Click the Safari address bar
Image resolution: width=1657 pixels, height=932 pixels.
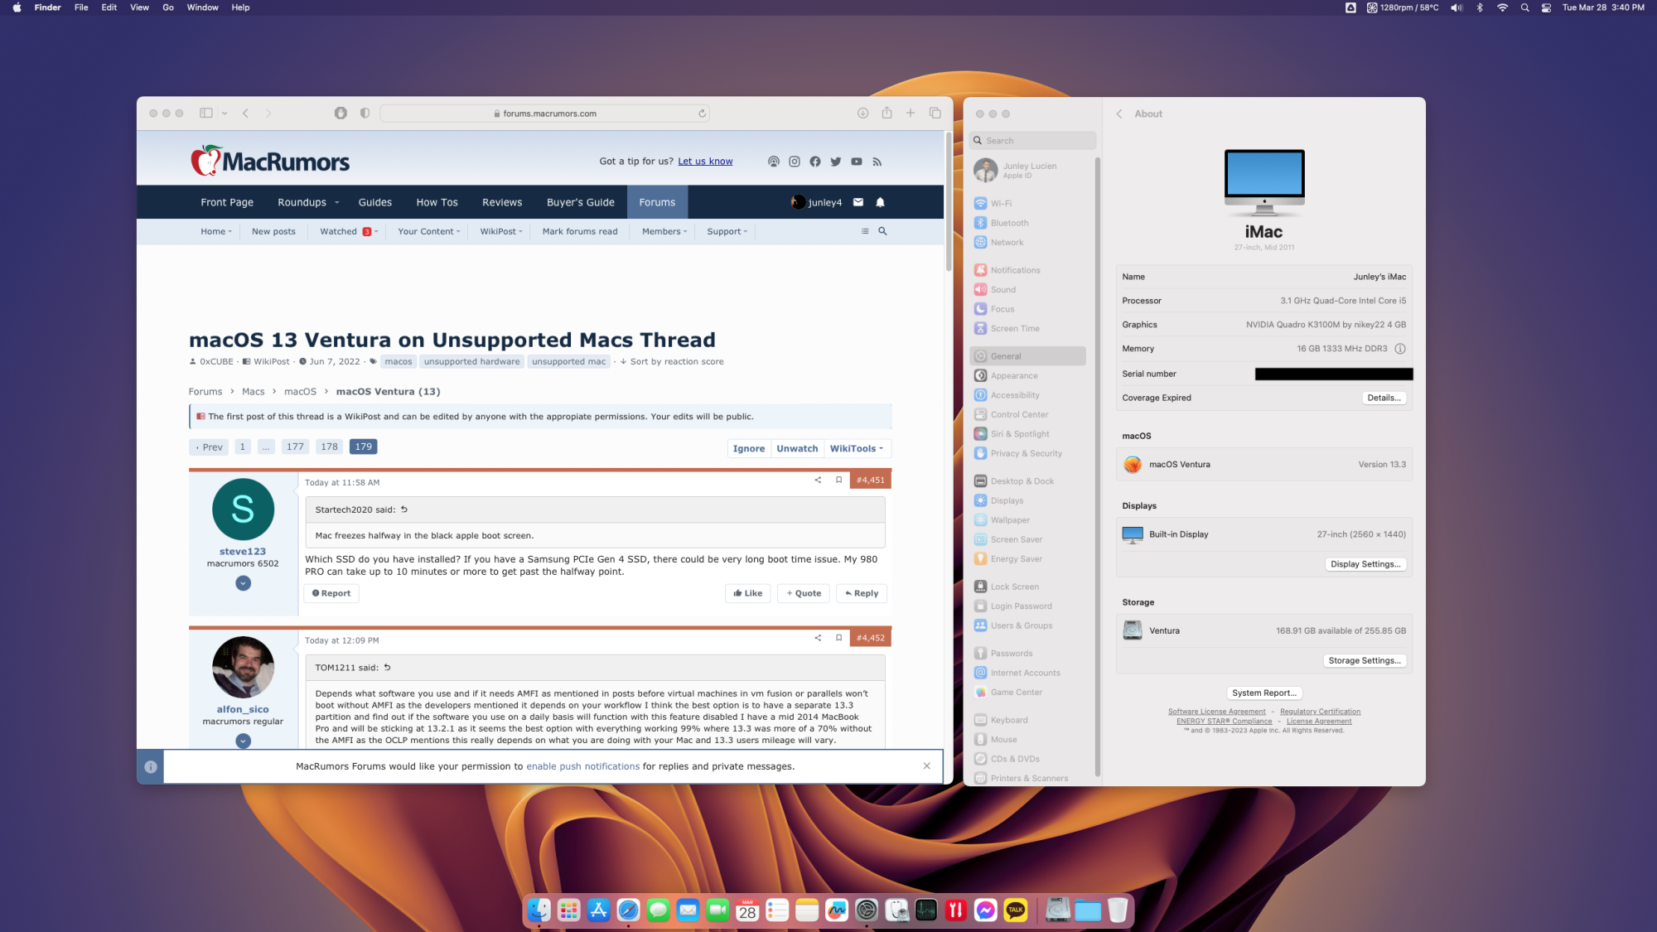[544, 113]
